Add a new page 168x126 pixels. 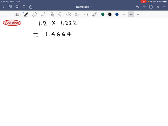tap(151, 7)
